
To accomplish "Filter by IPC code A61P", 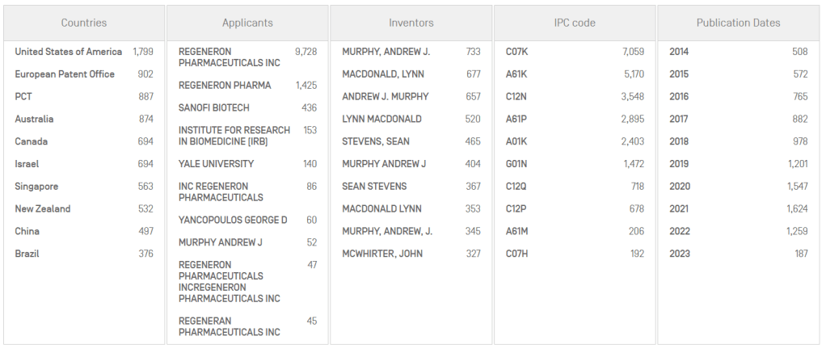I will click(x=516, y=119).
